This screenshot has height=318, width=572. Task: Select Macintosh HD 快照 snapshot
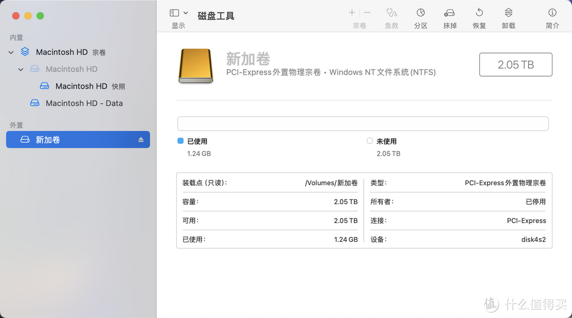[x=78, y=86]
